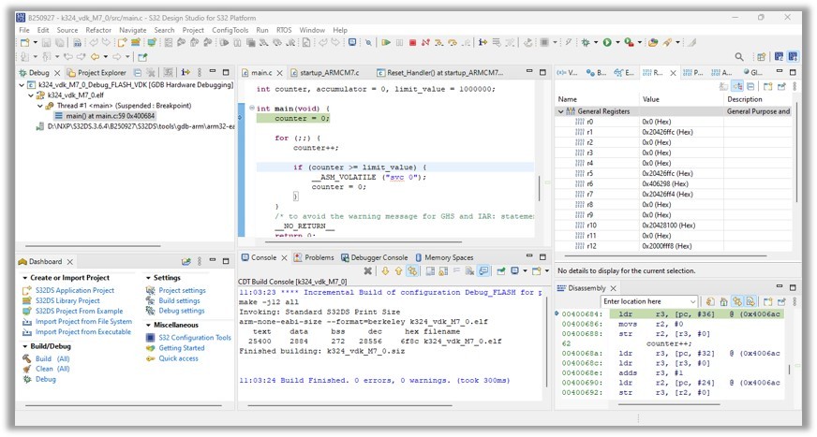Click the Step Over toolbar icon

coord(453,43)
